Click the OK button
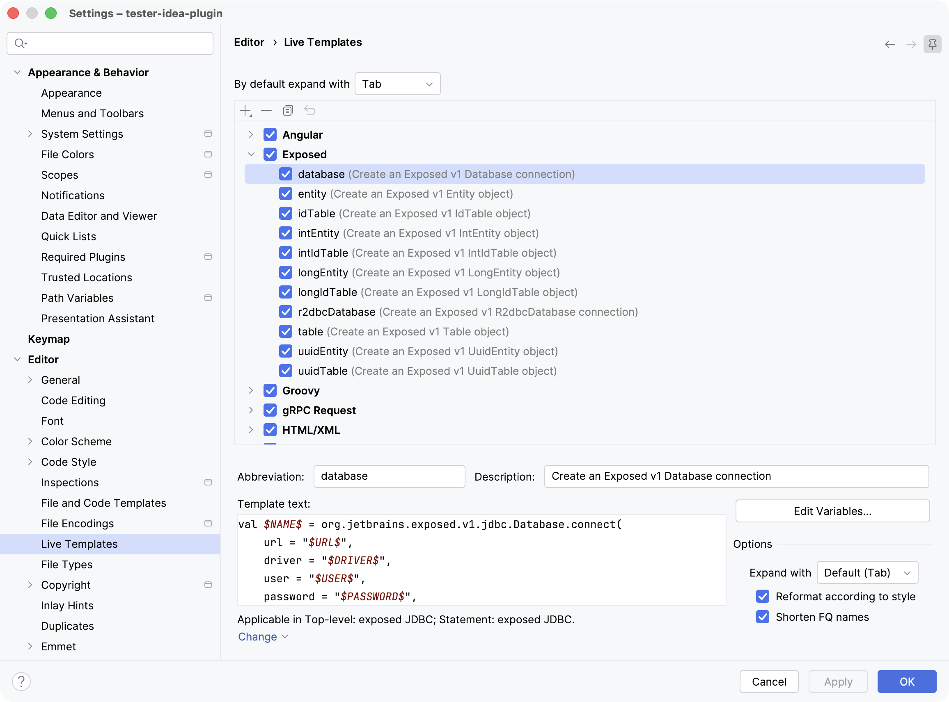Screen dimensions: 949x702 [907, 681]
